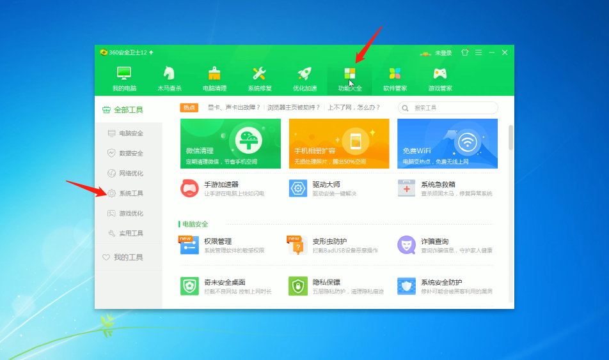Image resolution: width=609 pixels, height=360 pixels.
Task: Click the upgrade arrow next to 360安全卫士12
Action: click(151, 52)
